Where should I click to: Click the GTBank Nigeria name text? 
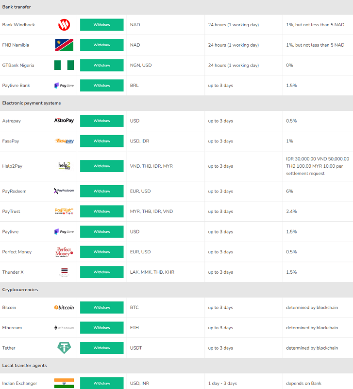[x=18, y=65]
